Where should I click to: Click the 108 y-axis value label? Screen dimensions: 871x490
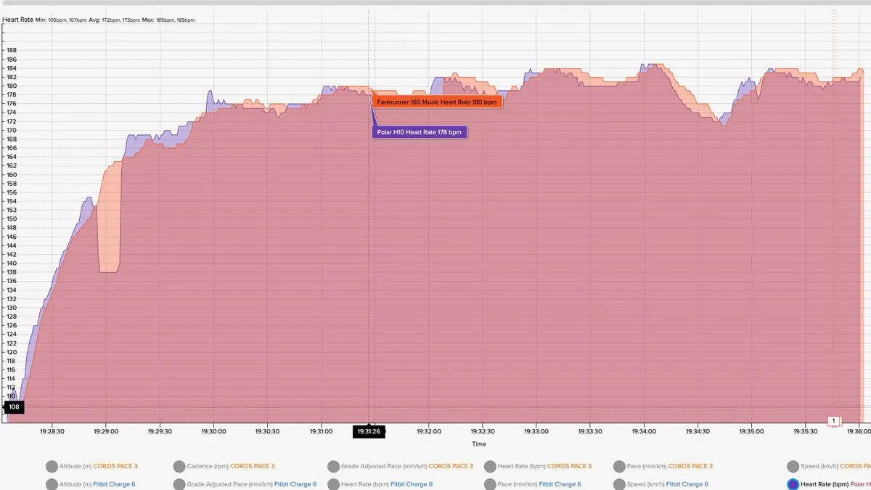click(x=14, y=407)
